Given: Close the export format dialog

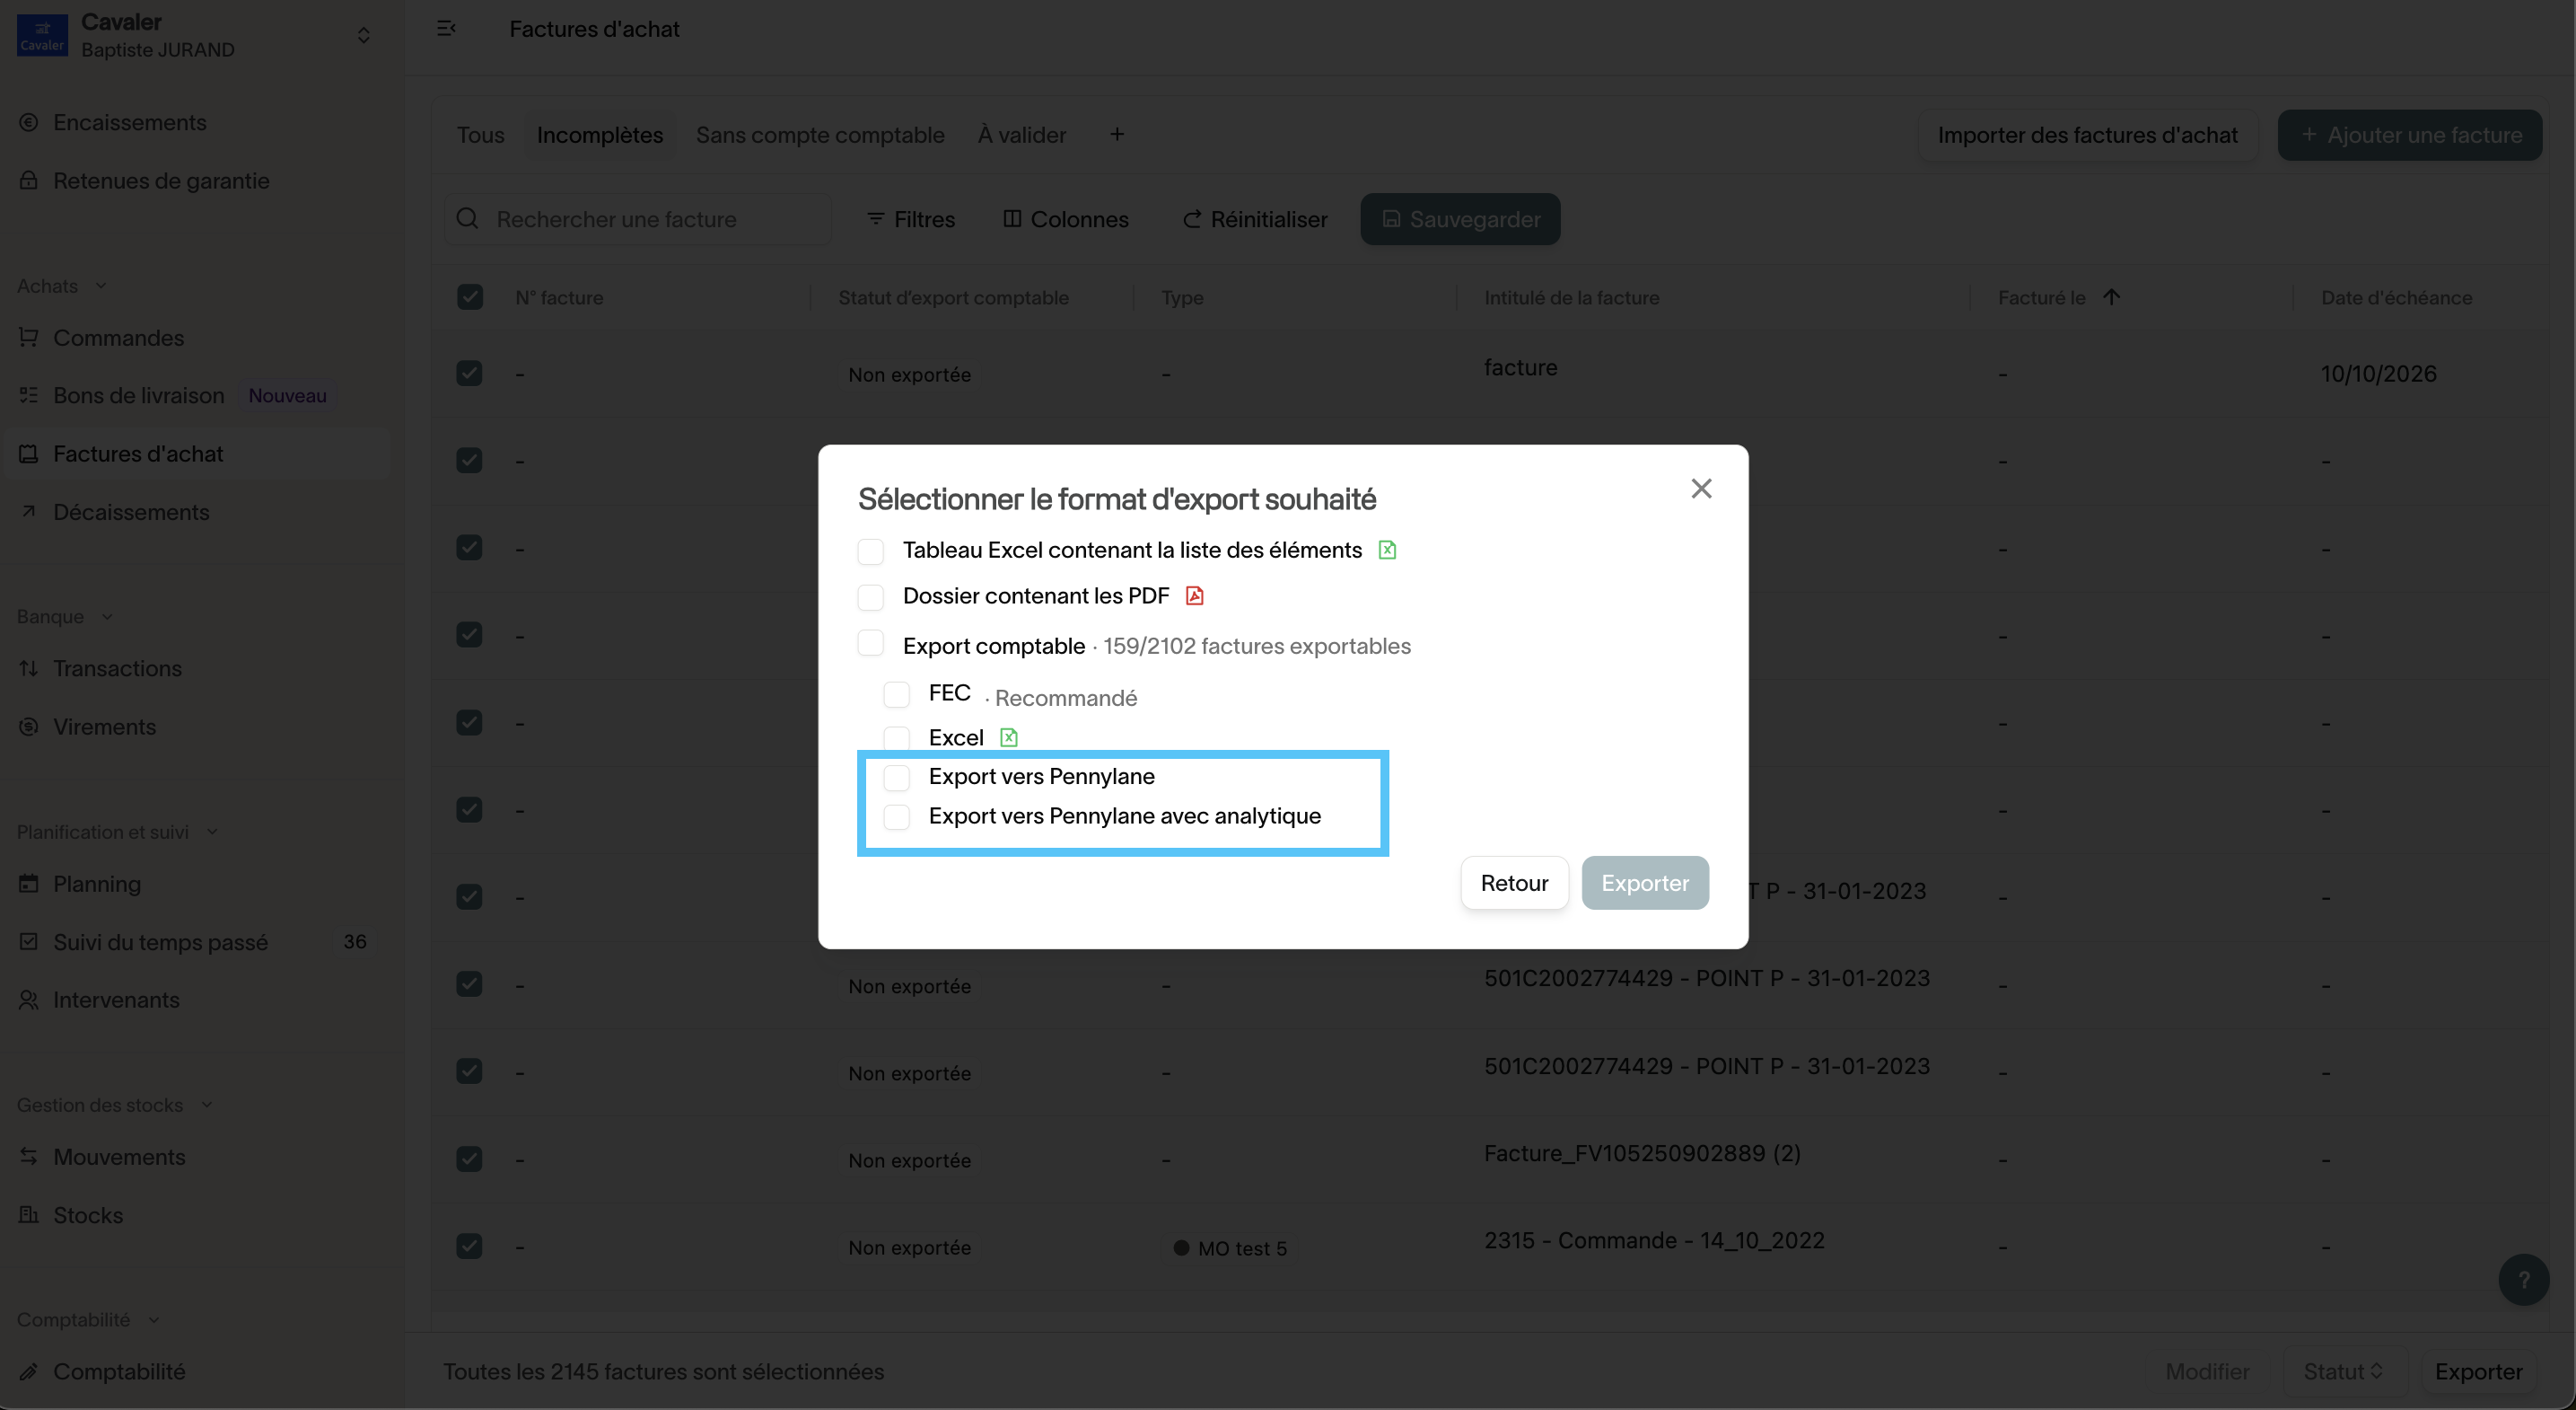Looking at the screenshot, I should pos(1701,489).
